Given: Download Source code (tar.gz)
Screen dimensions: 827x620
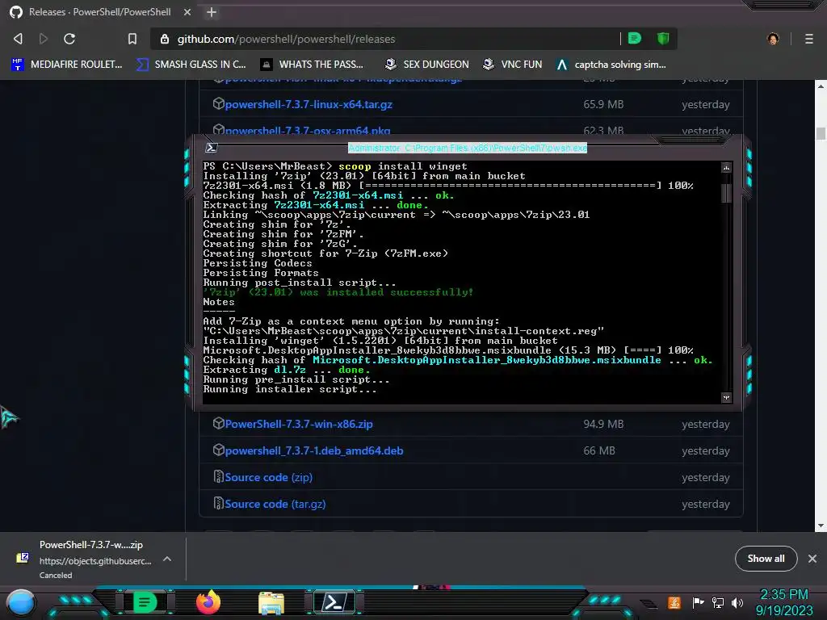Looking at the screenshot, I should tap(275, 504).
